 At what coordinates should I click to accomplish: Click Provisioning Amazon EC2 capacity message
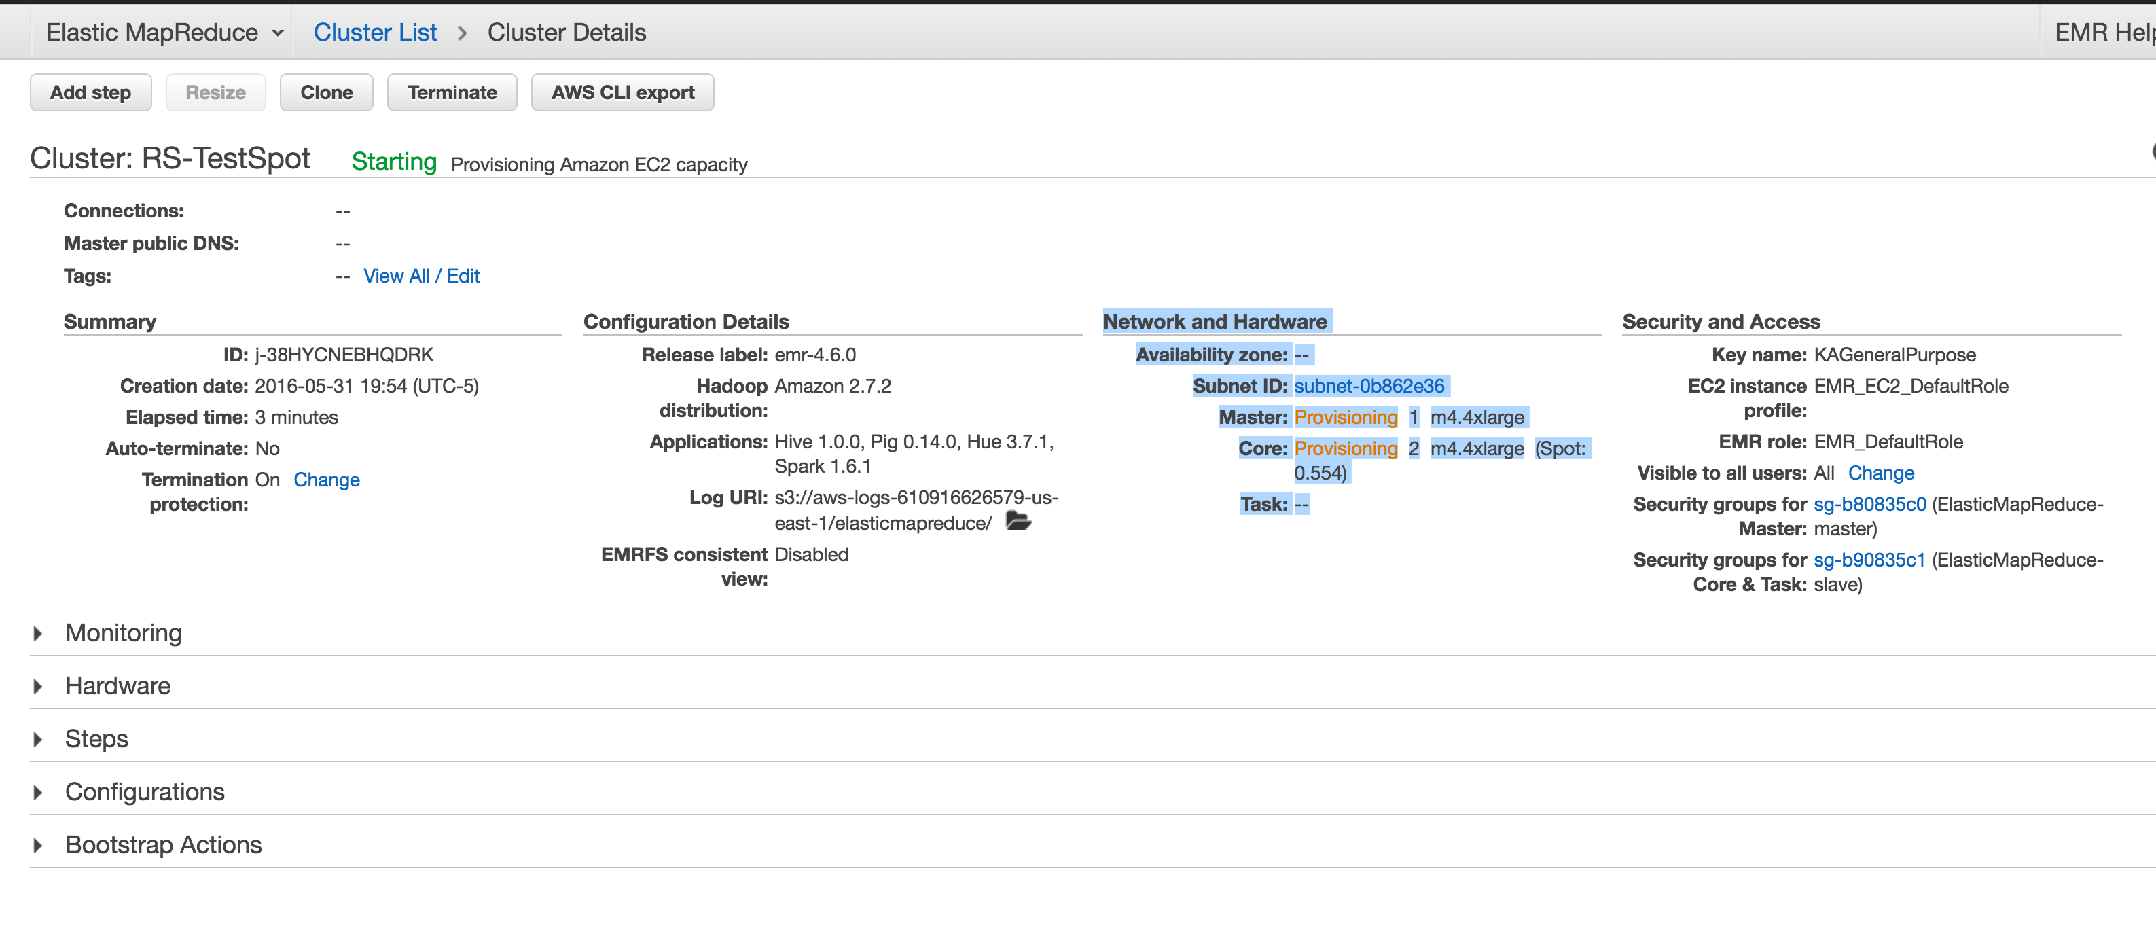click(598, 164)
